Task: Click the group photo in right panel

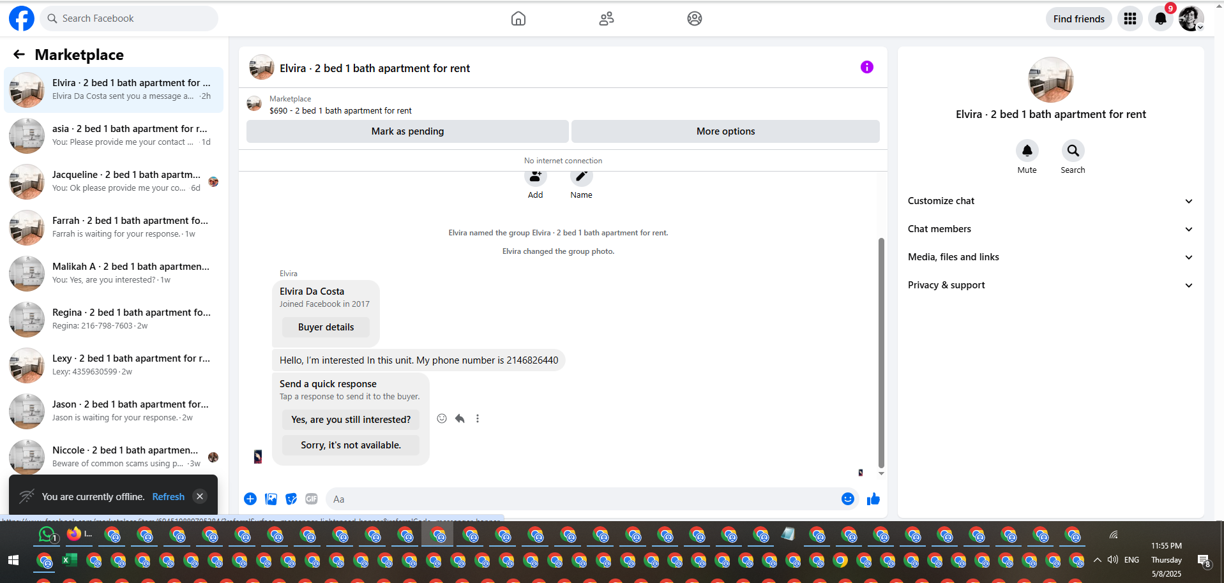Action: pos(1050,80)
